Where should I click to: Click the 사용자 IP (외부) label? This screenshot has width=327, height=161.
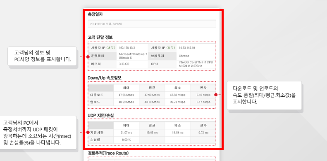point(163,48)
